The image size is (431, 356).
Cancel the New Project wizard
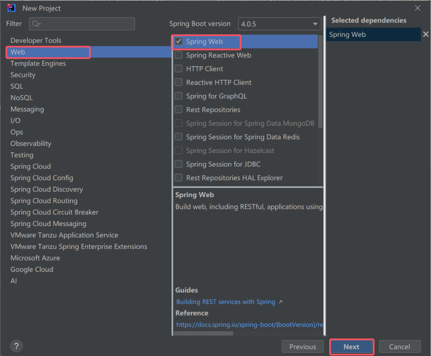(x=399, y=347)
